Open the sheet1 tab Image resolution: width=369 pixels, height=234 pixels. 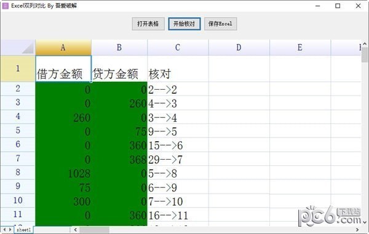coord(23,230)
